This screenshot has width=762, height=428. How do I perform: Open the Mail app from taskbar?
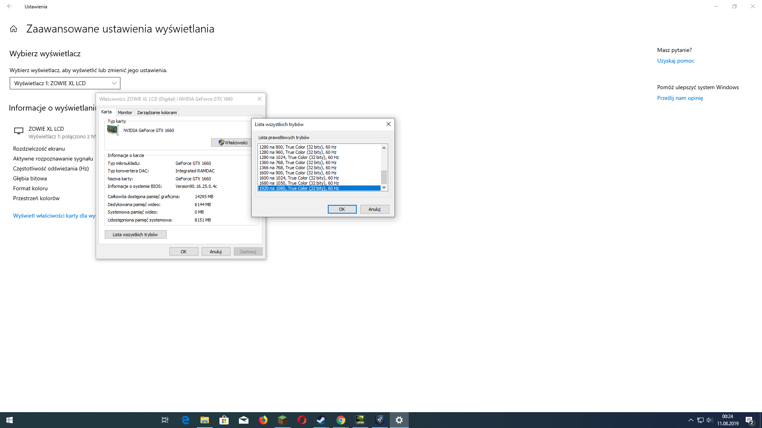(x=243, y=420)
